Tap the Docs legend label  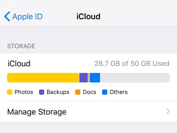[x=90, y=92]
